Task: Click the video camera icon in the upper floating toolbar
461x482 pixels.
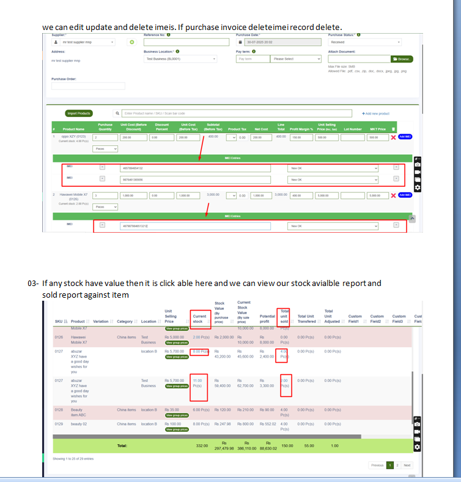Action: point(418,173)
